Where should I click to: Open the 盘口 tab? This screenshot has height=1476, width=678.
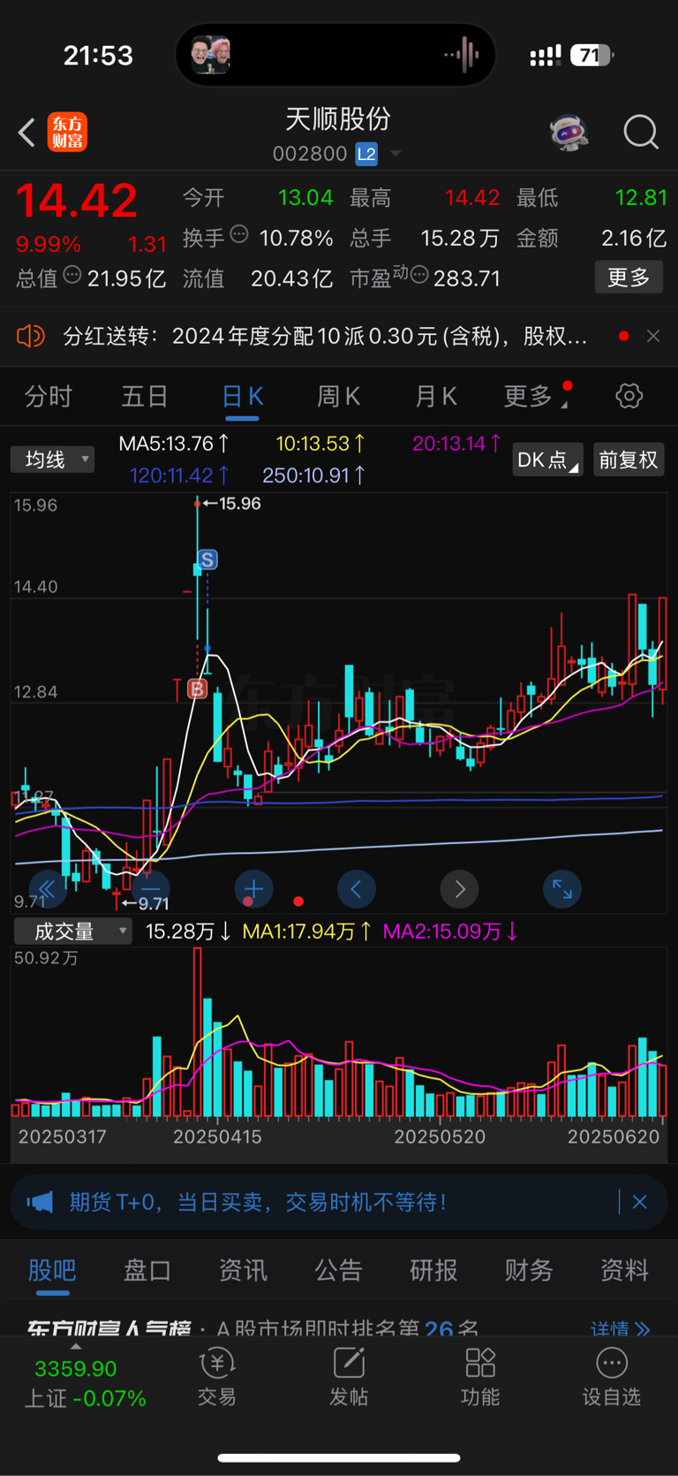point(147,1270)
